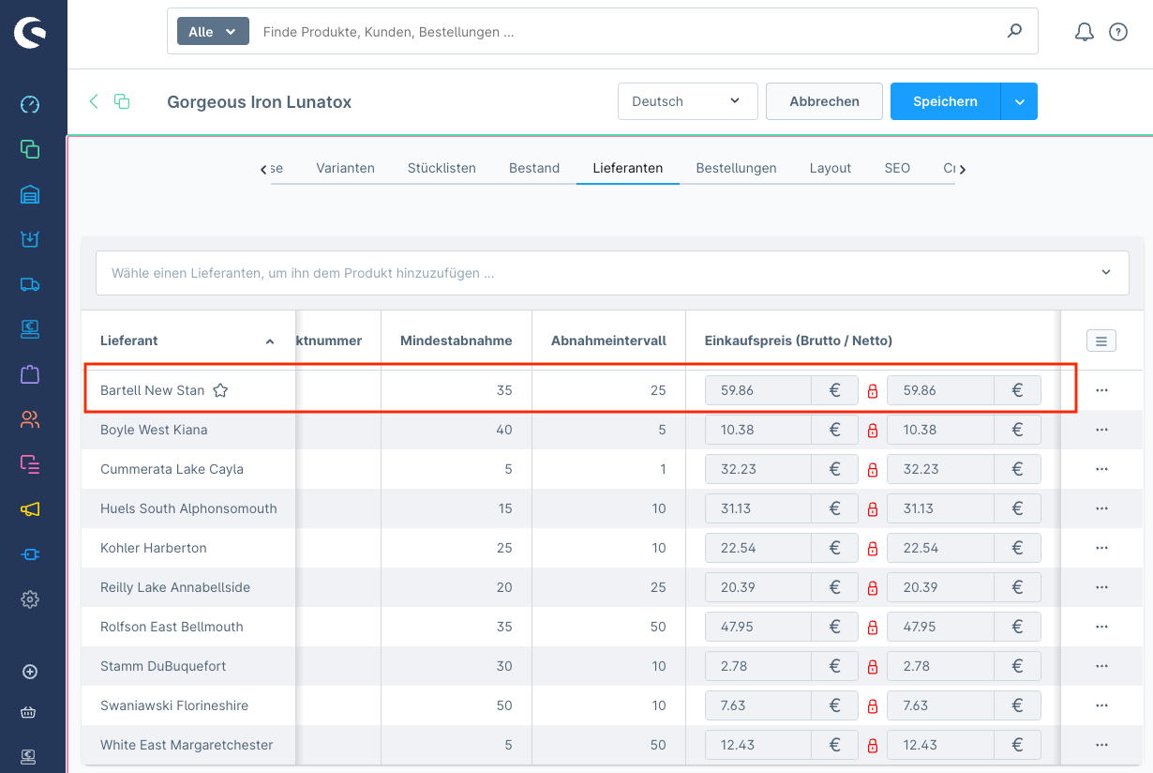Click the Einkaufspreis (Brutto / Netto) header
This screenshot has height=773, width=1153.
pyautogui.click(x=873, y=341)
